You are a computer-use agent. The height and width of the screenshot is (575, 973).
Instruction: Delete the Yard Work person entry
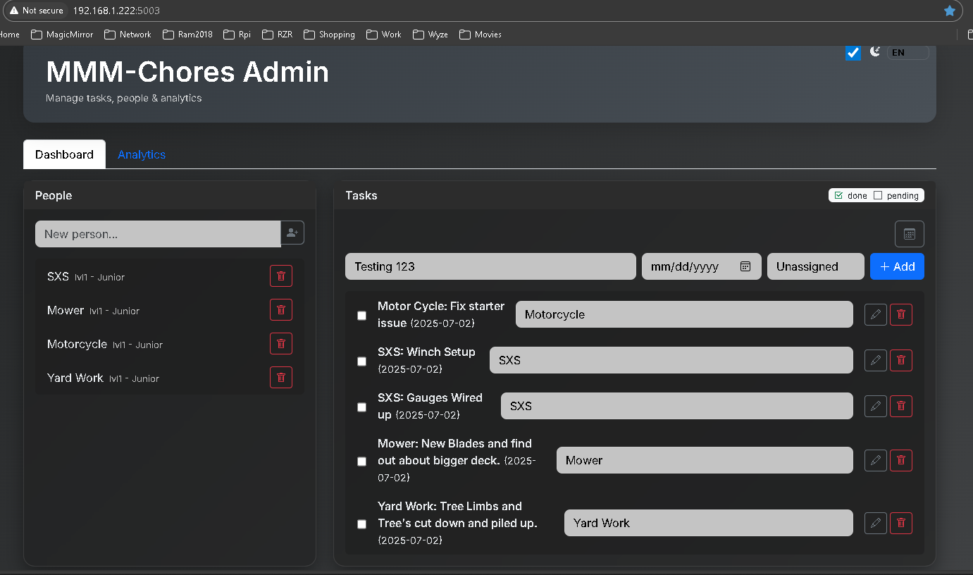280,378
